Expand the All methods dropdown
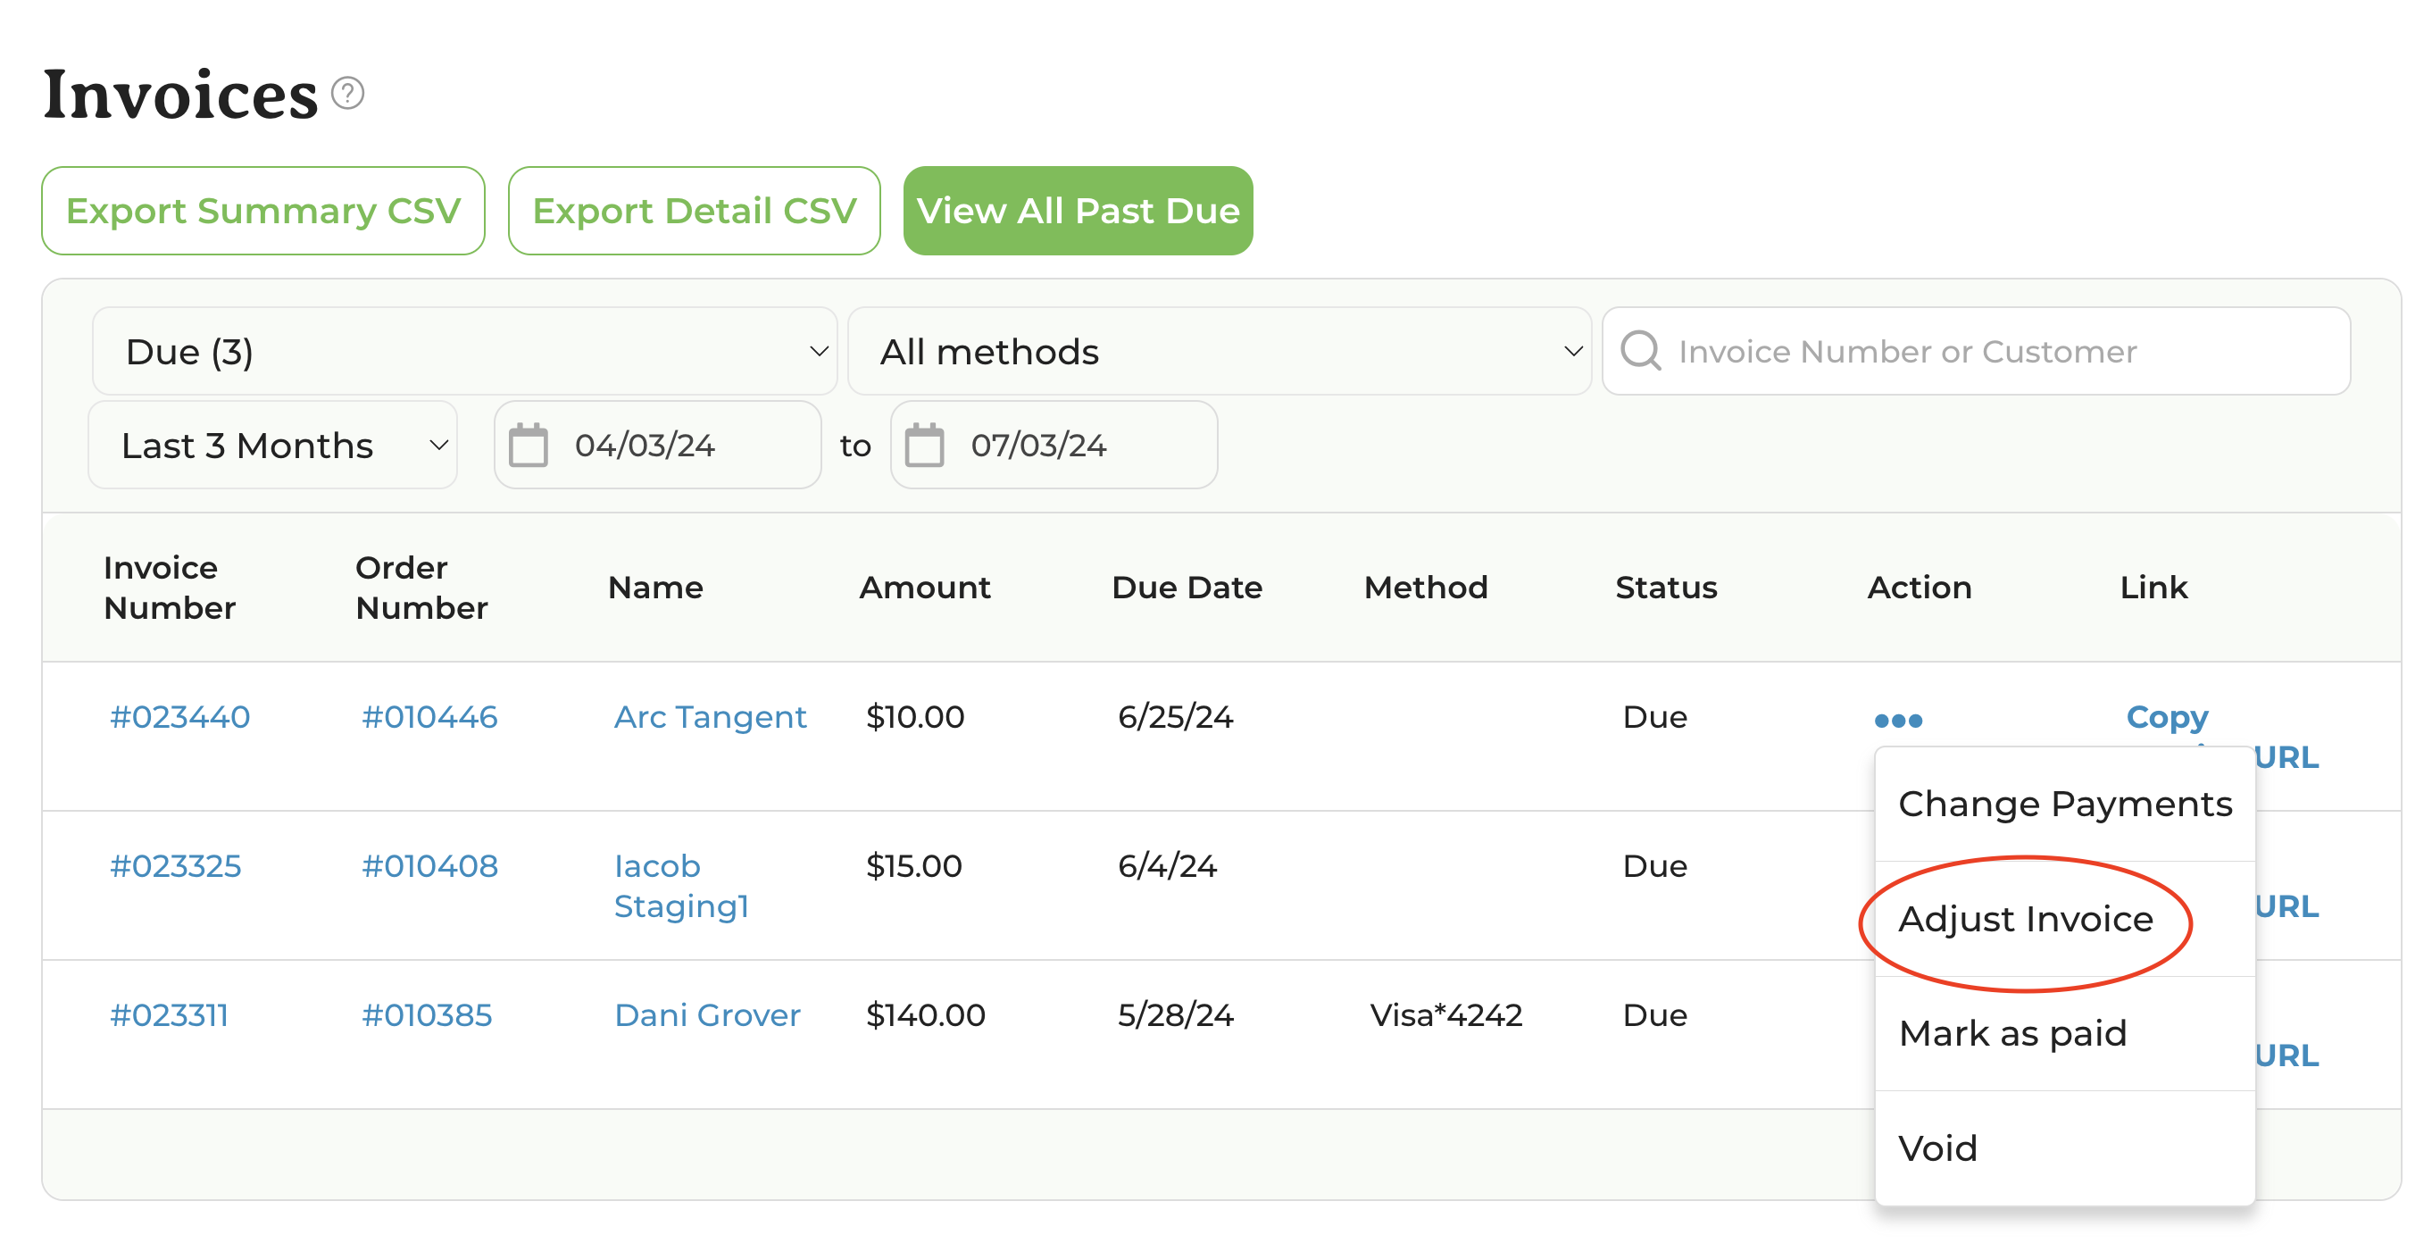Screen dimensions: 2432x1243 pyautogui.click(x=1218, y=351)
